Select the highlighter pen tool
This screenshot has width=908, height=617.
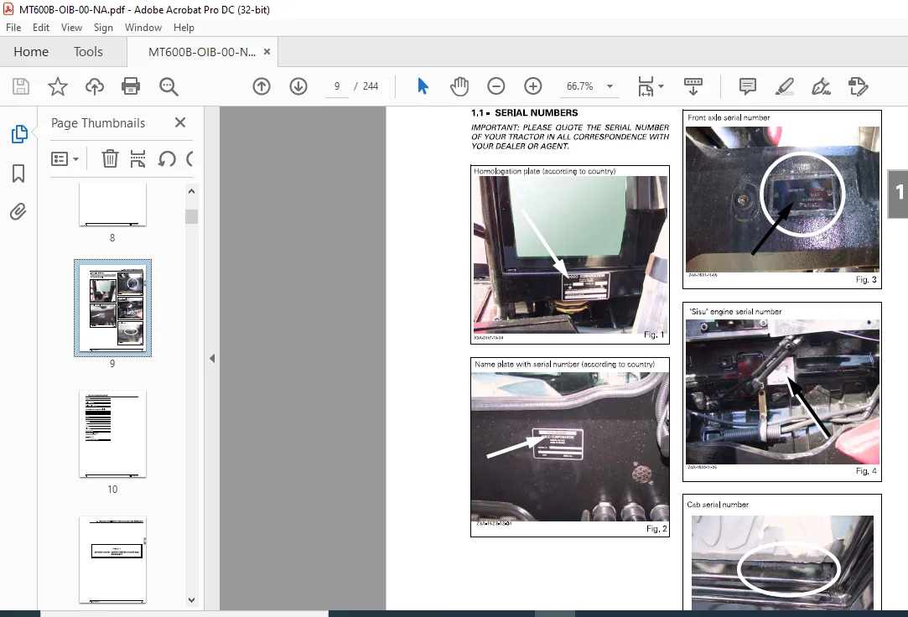[x=784, y=86]
